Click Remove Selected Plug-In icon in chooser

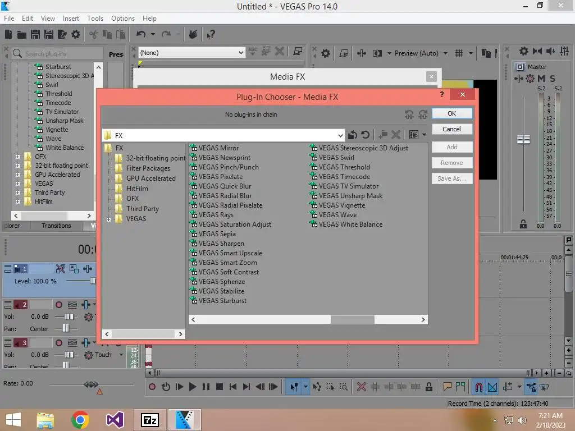[x=396, y=135]
